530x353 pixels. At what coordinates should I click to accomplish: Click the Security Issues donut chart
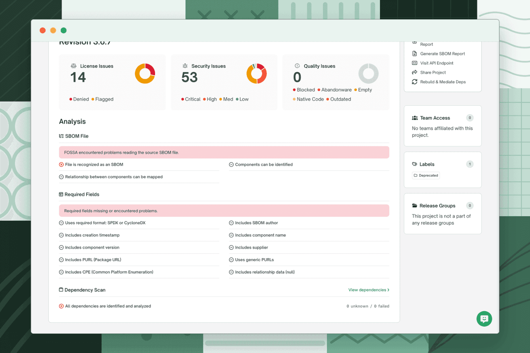pyautogui.click(x=256, y=74)
